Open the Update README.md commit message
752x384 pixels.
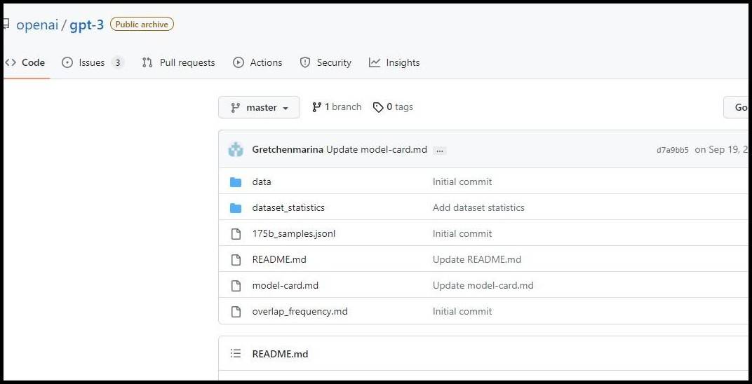(477, 259)
